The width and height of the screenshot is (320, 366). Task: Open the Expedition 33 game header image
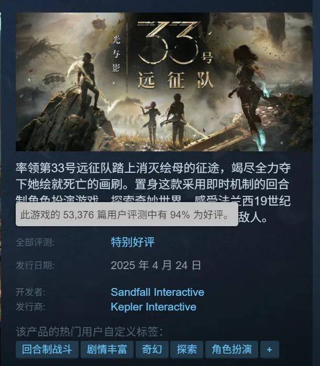point(164,82)
